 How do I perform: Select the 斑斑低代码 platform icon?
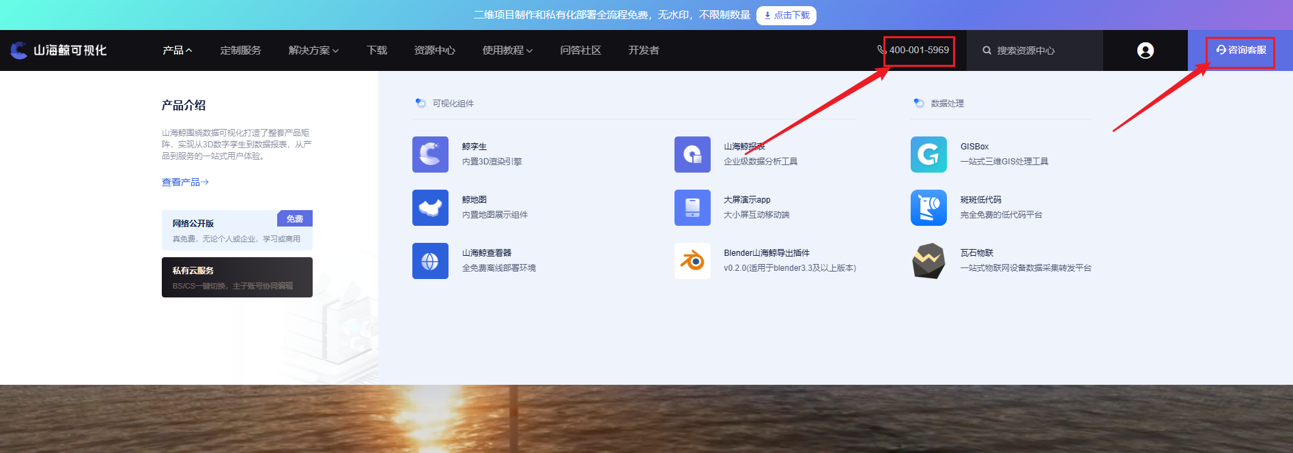point(928,207)
